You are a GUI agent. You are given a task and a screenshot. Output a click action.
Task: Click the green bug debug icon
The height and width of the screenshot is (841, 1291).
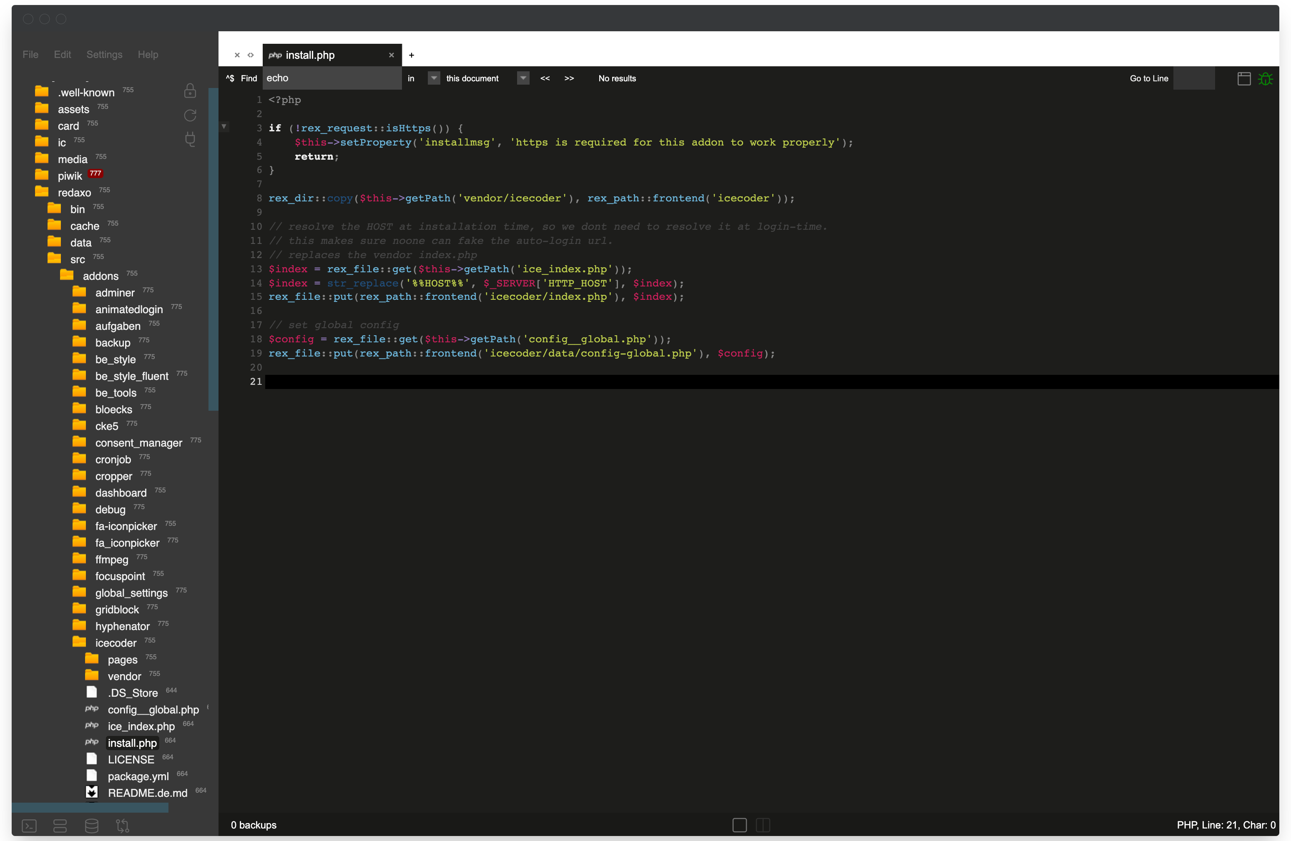tap(1266, 79)
